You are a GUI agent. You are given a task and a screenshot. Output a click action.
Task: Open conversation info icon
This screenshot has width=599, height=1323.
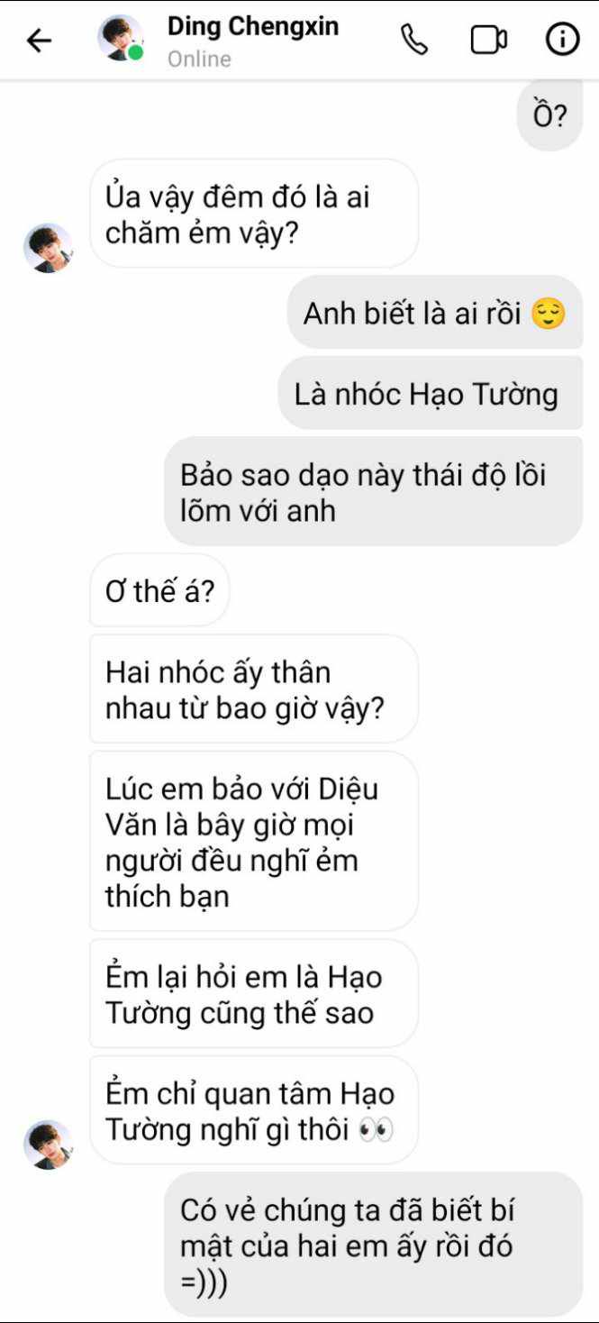pyautogui.click(x=563, y=41)
